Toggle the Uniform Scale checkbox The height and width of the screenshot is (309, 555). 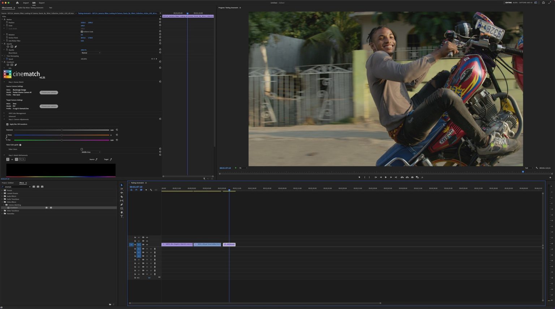82,31
